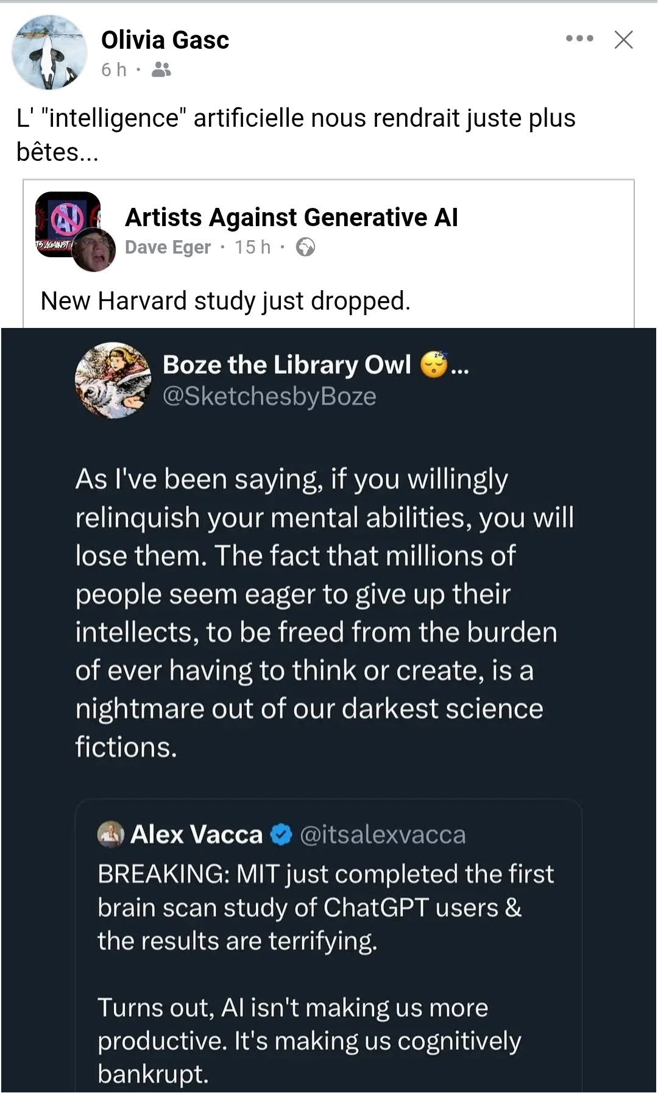Dismiss the post with the X icon

point(623,40)
